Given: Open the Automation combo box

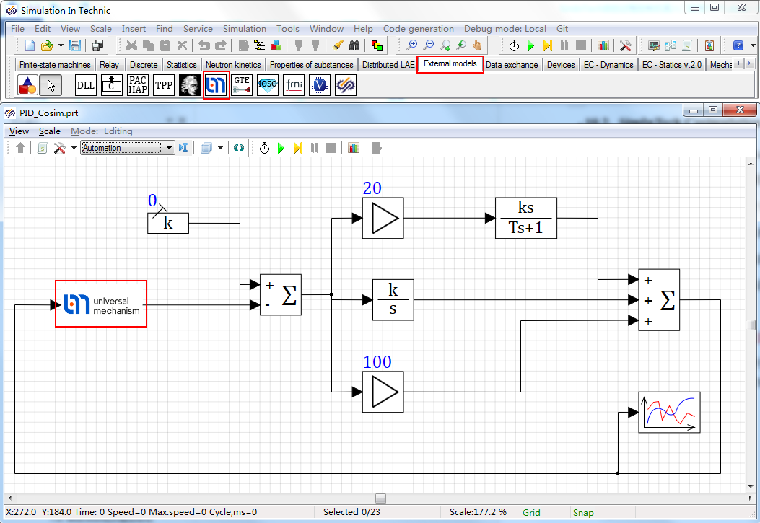Looking at the screenshot, I should 128,148.
